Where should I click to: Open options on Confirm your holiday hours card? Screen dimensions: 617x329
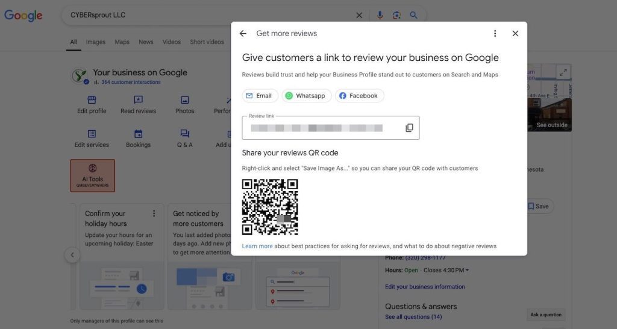coord(154,213)
